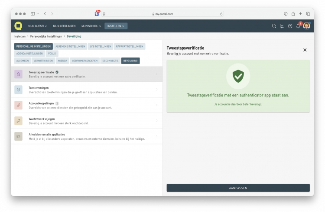Viewport: 325px width, 212px height.
Task: Open the sidebar options dropdown arrow
Action: 38,14
